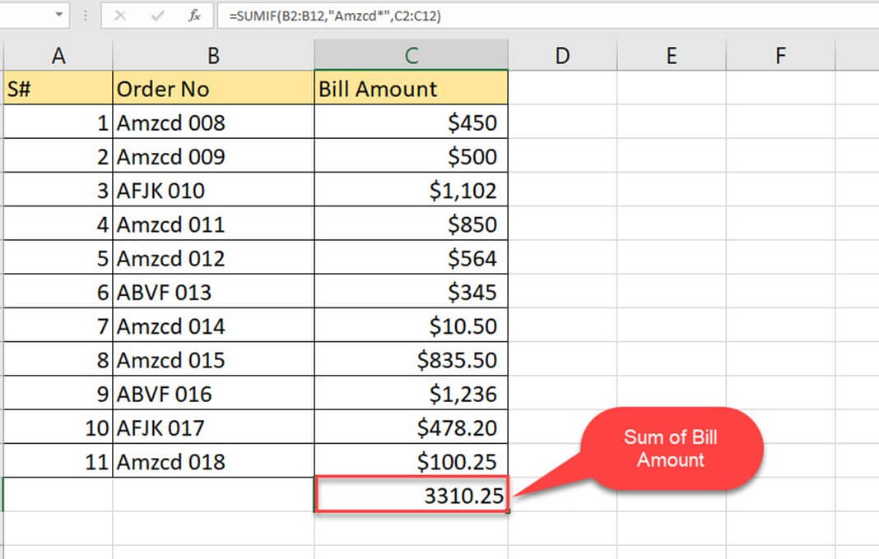Click the total cell showing 3310.25

pos(411,495)
